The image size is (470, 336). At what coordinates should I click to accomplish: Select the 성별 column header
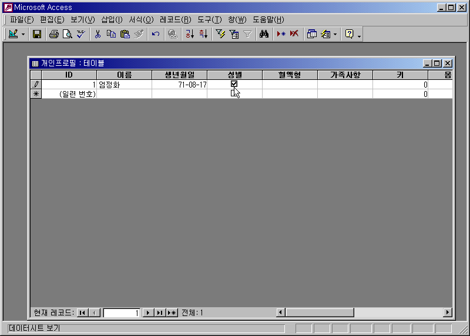(x=234, y=75)
